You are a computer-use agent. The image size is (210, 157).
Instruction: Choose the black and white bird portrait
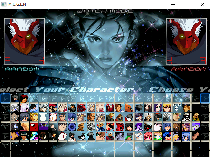pyautogui.click(x=81, y=136)
